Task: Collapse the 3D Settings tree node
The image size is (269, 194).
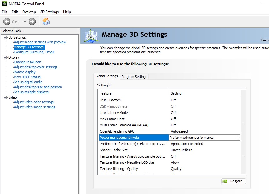Action: click(x=5, y=37)
